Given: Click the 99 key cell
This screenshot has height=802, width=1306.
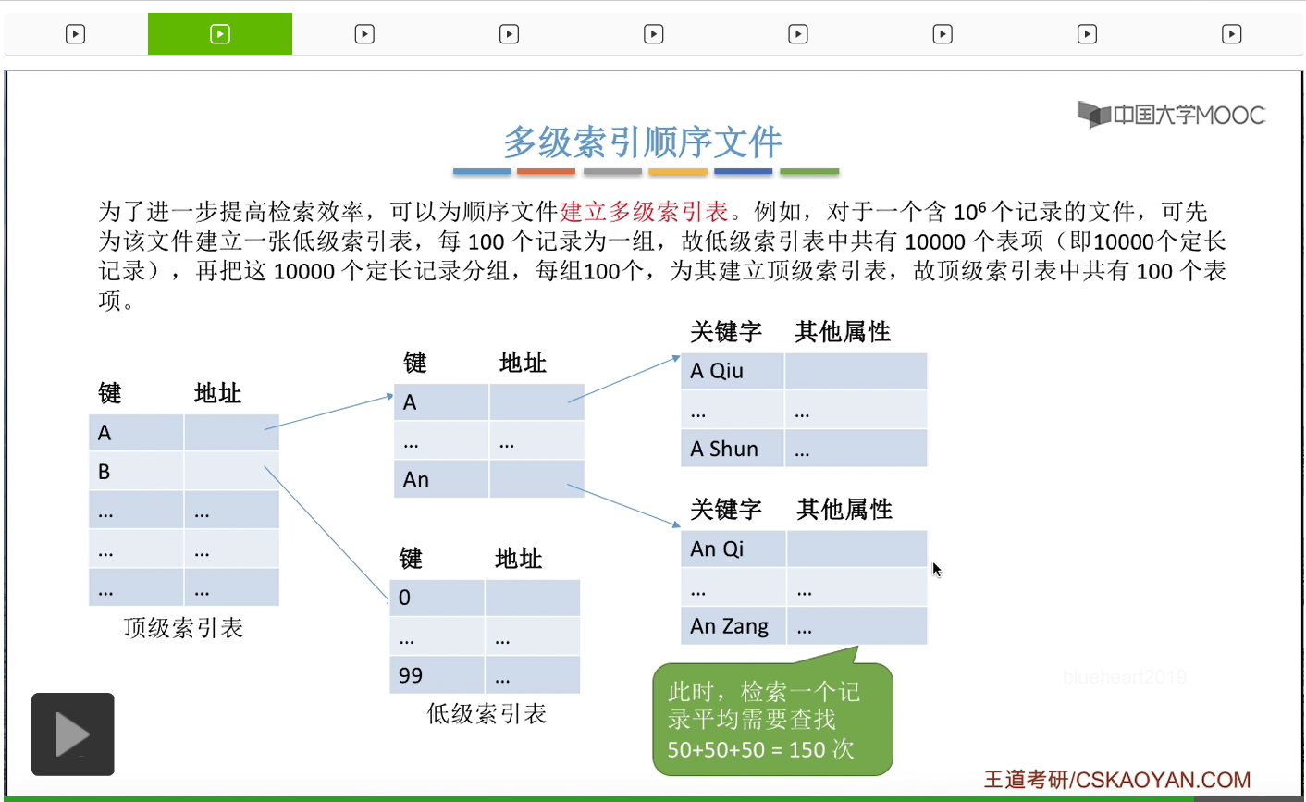Looking at the screenshot, I should point(437,675).
